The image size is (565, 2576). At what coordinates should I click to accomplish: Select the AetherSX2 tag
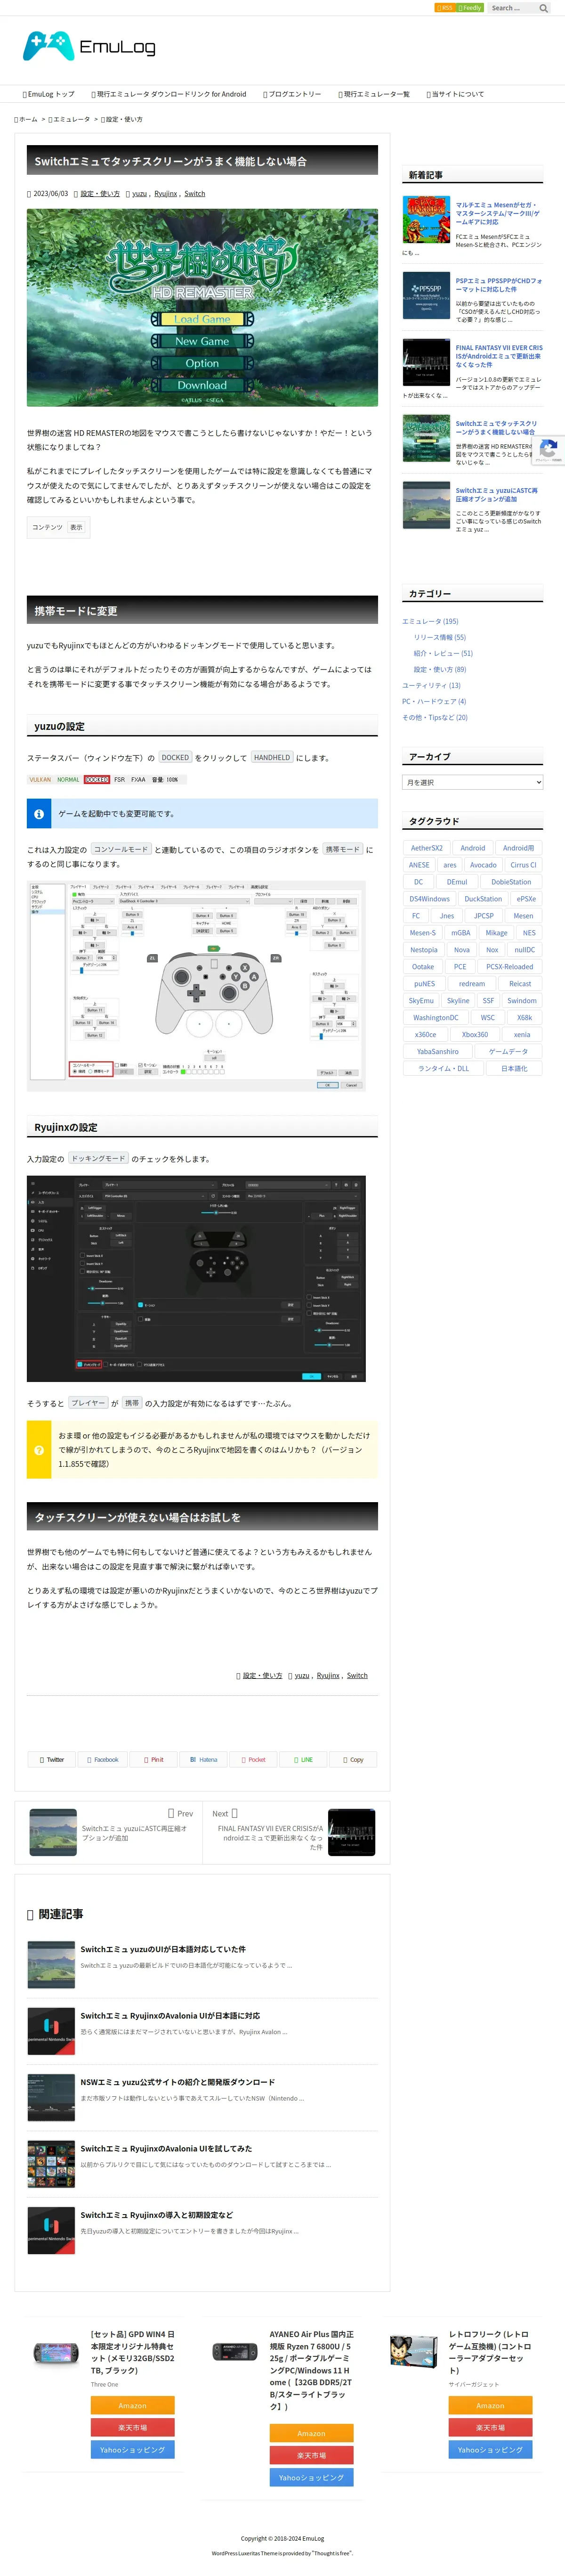tap(427, 848)
